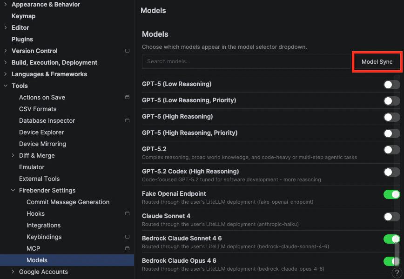Click the settings icon next to MCP
Viewport: 404px width, 279px height.
point(127,248)
